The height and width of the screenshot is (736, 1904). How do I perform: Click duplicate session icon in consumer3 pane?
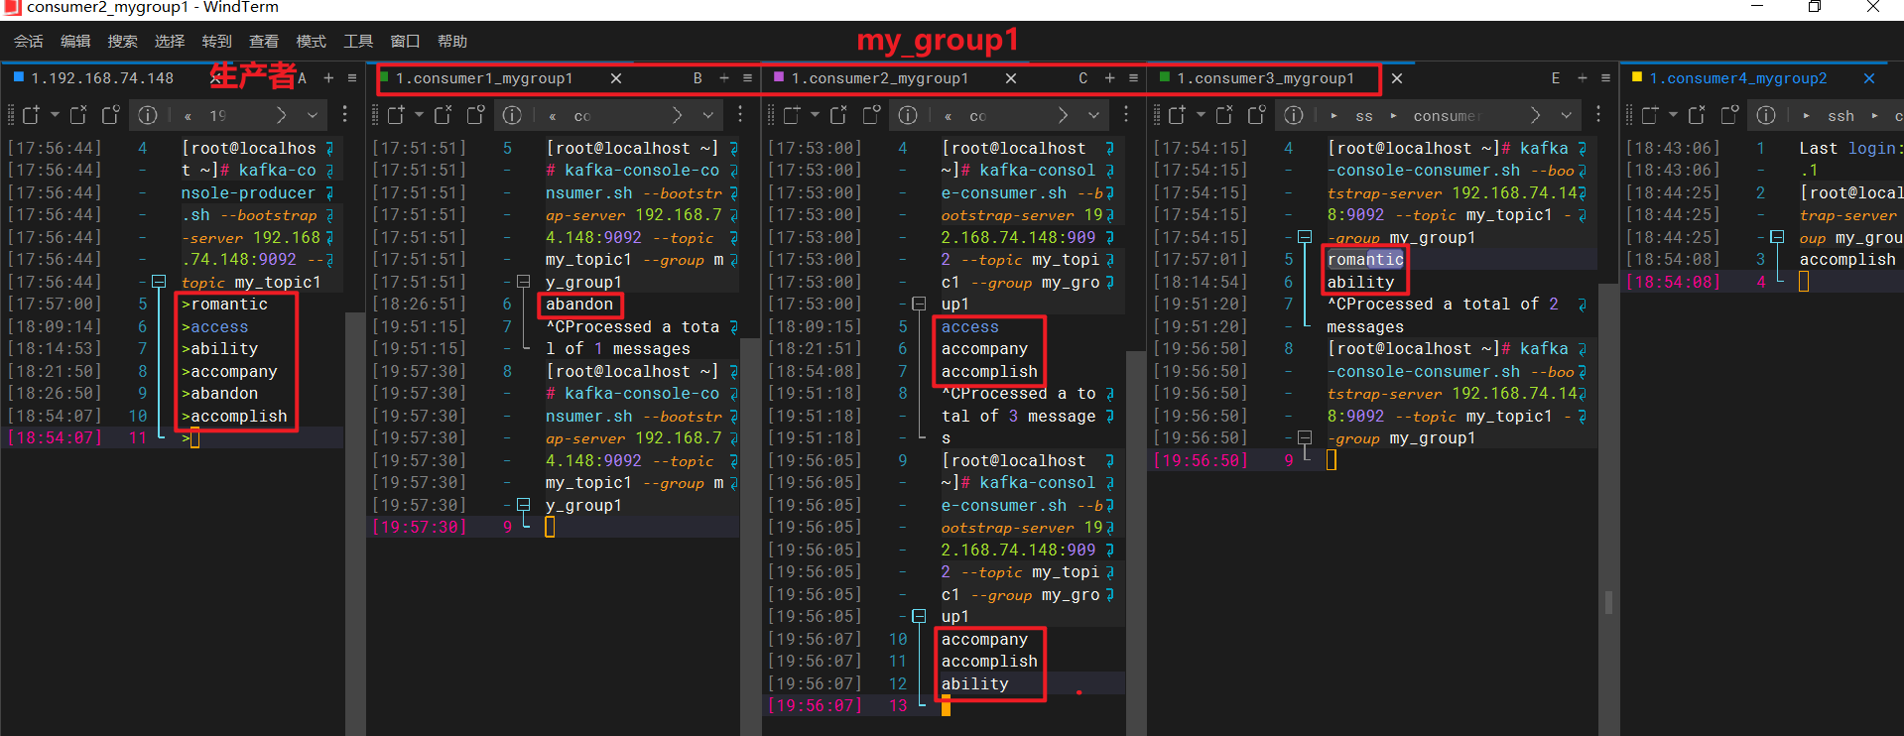(1257, 115)
